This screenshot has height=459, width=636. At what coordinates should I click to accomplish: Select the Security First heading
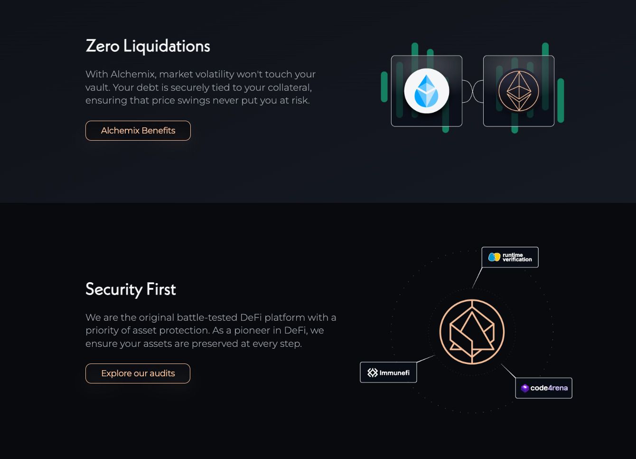[x=131, y=289]
